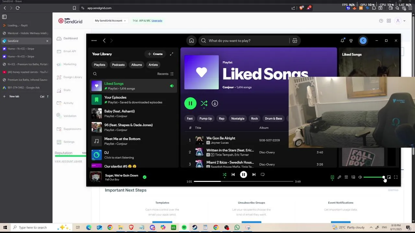The image size is (415, 233).
Task: Toggle repeat mode
Action: click(x=263, y=175)
